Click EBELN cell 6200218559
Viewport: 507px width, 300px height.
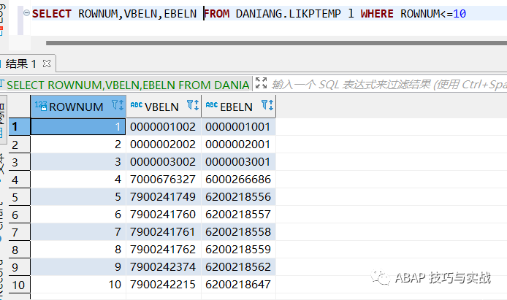pyautogui.click(x=238, y=250)
